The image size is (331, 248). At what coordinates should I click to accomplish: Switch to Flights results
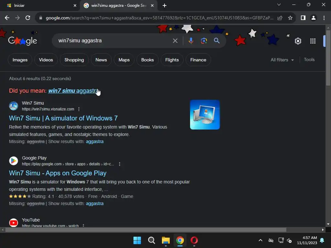172,60
